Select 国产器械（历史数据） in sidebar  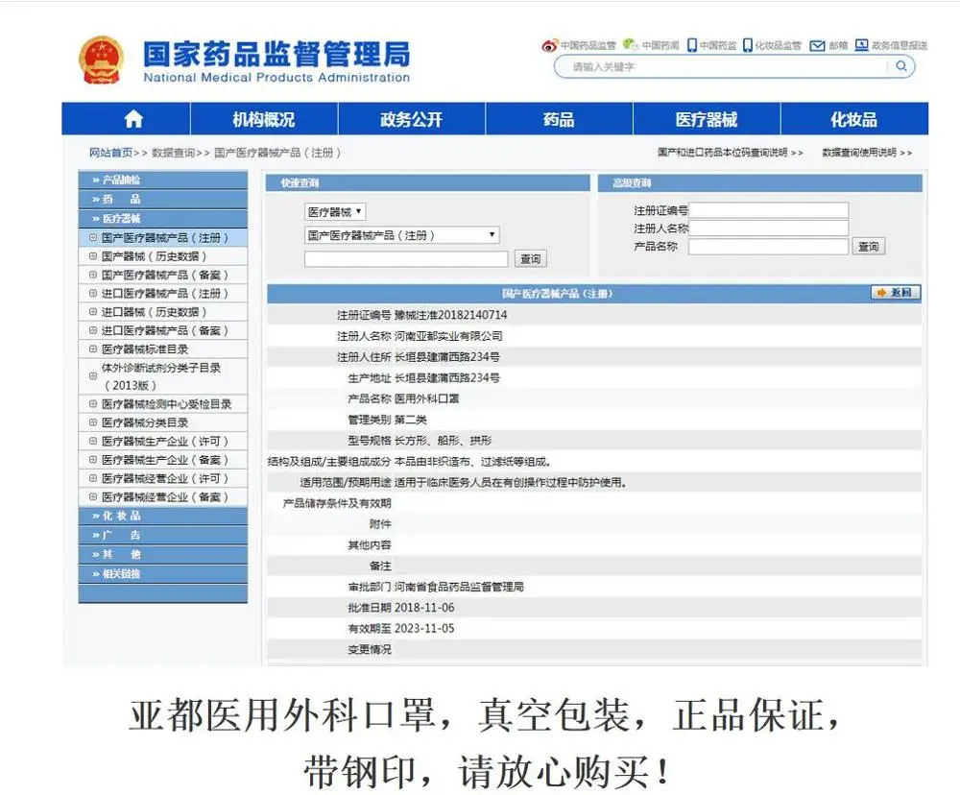pyautogui.click(x=163, y=256)
